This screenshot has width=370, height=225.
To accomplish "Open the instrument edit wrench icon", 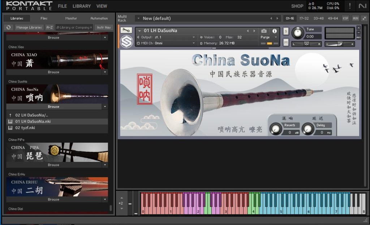I will click(126, 30).
